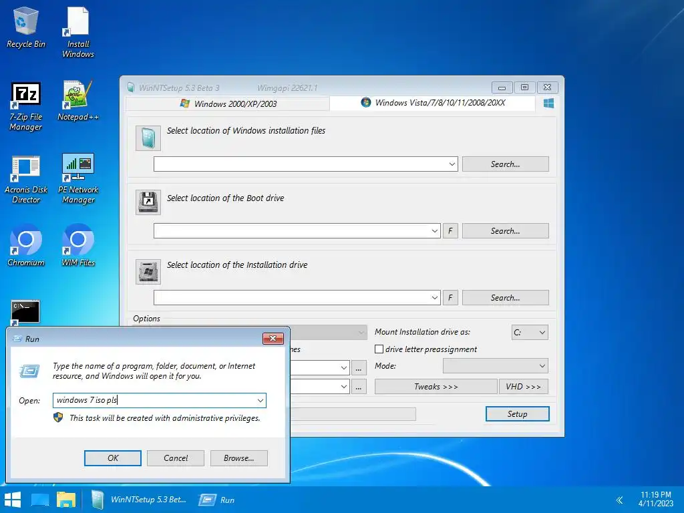Select the 7-Zip File Manager shortcut

click(26, 106)
